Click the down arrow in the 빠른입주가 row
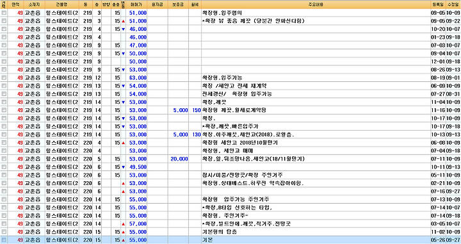This screenshot has width=461, height=244. click(123, 126)
